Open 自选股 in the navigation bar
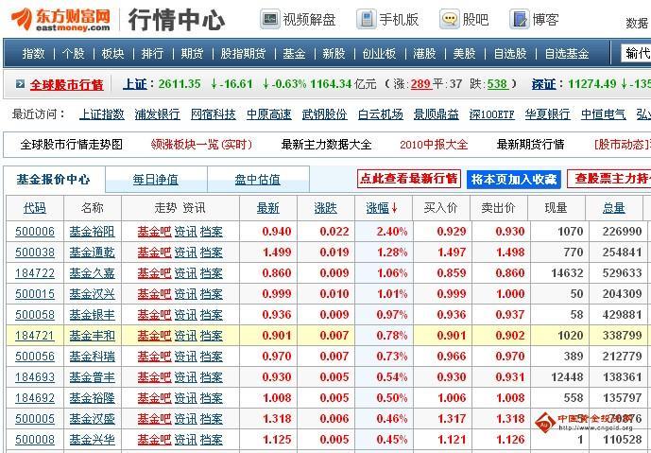Viewport: 651px width, 453px height. click(510, 54)
